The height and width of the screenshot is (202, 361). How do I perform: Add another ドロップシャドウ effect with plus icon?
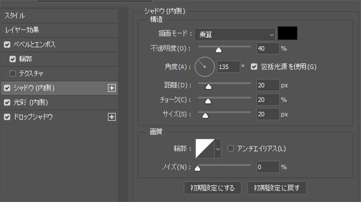point(112,117)
